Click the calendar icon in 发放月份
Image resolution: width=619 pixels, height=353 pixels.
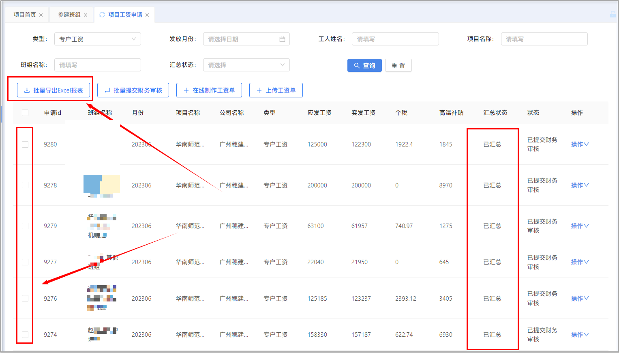tap(282, 39)
